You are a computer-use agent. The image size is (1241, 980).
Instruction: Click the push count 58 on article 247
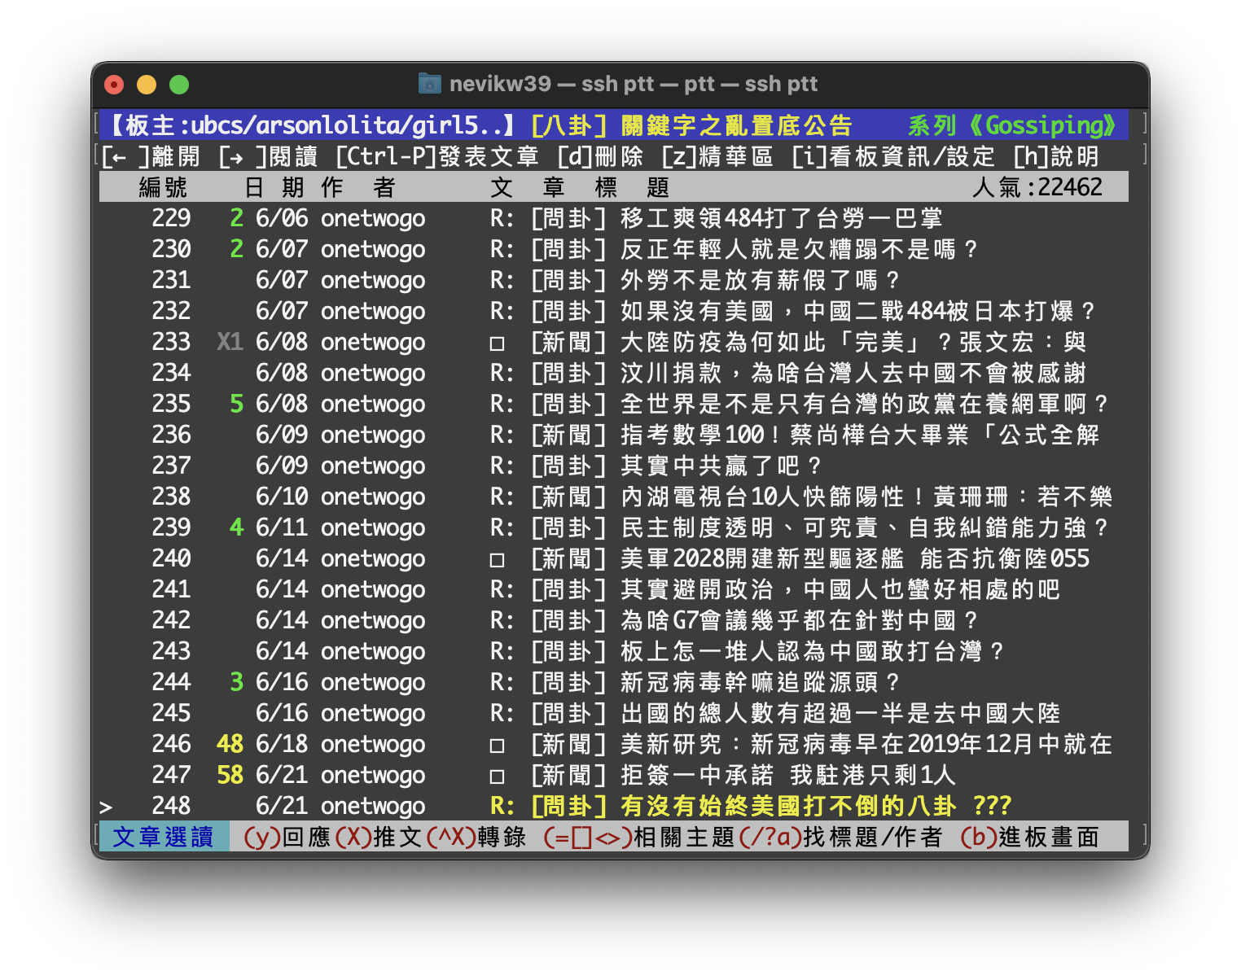coord(230,775)
